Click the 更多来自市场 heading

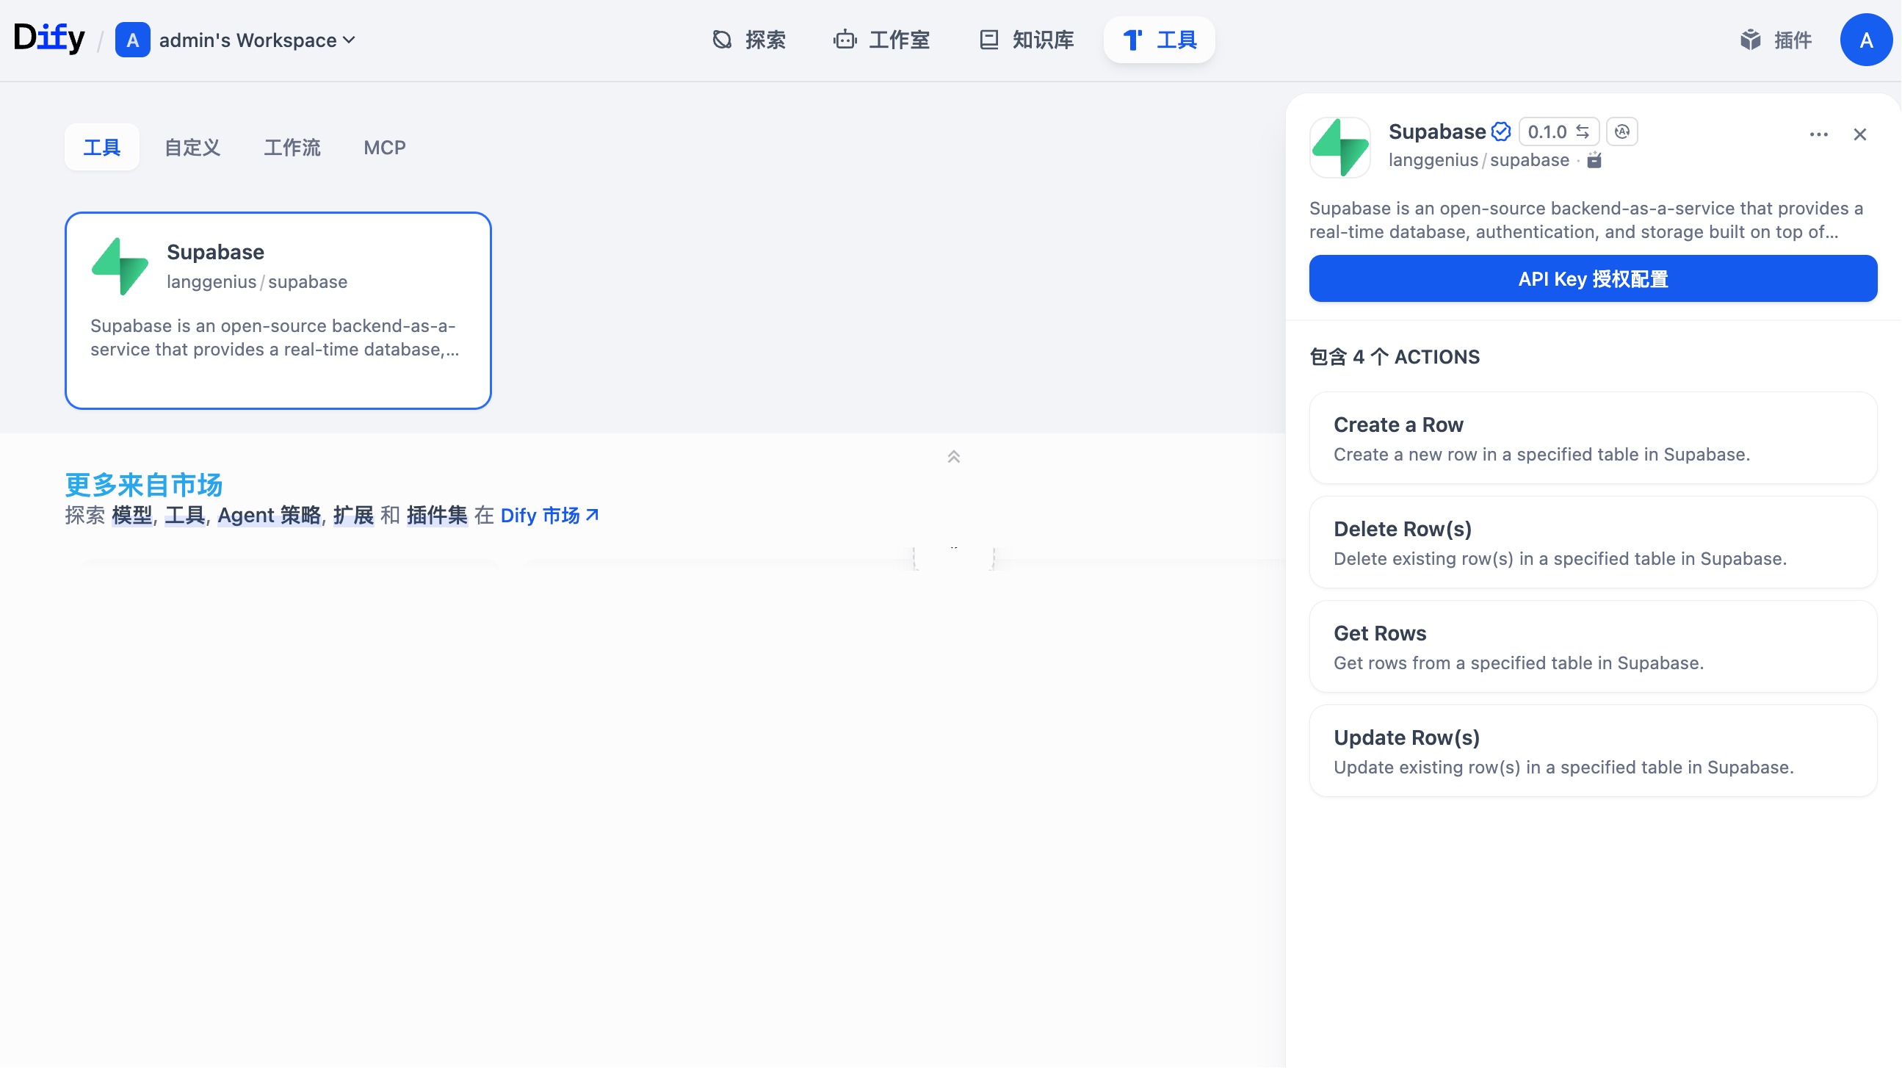click(144, 485)
